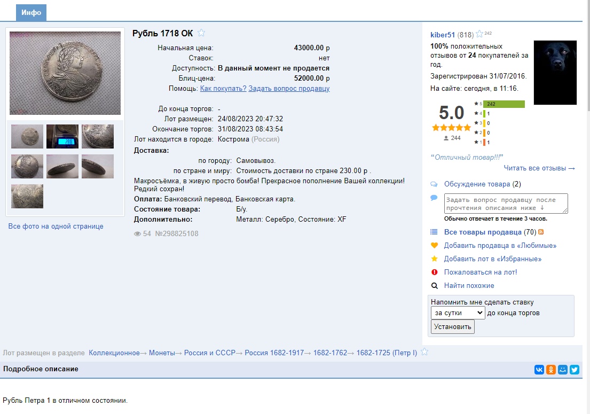Share the lot on Odnoklassniki
590x414 pixels.
click(x=551, y=370)
